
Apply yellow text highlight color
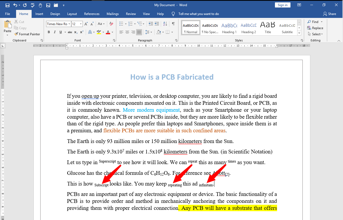(99, 32)
